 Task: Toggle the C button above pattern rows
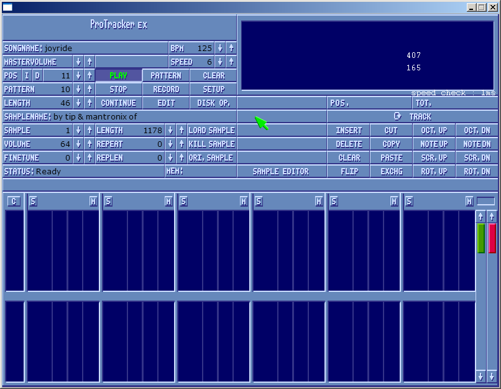[14, 201]
